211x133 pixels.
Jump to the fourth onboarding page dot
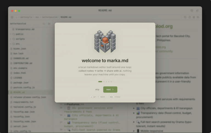tap(109, 81)
